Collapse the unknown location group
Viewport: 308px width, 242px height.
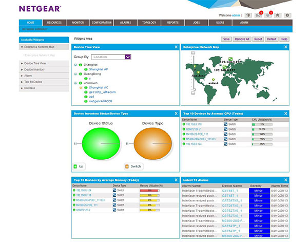tap(75, 83)
